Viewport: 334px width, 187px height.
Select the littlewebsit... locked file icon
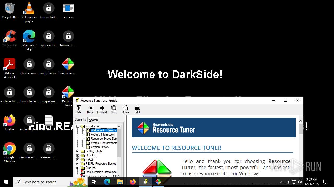click(x=49, y=11)
